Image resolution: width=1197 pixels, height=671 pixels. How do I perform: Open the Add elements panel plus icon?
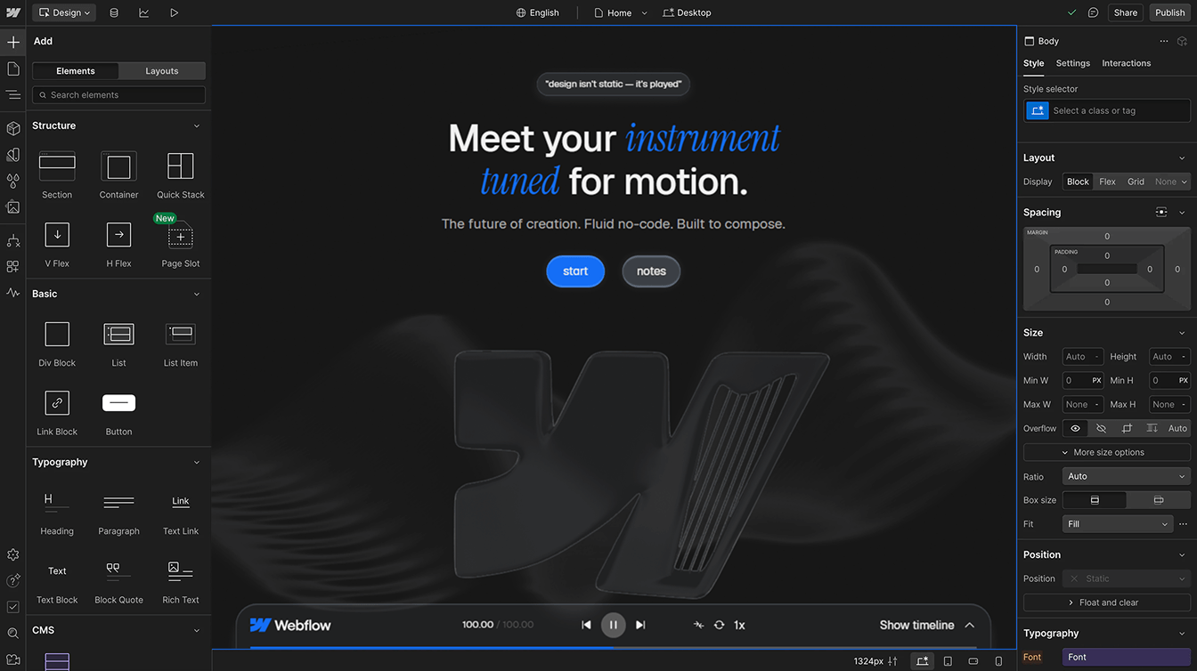[12, 42]
